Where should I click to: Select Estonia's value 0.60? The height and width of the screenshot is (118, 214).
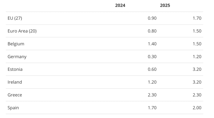(152, 69)
